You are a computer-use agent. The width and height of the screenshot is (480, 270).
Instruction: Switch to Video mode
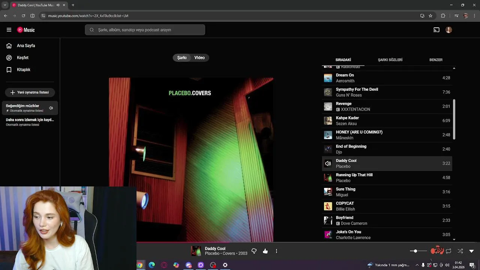tap(199, 58)
